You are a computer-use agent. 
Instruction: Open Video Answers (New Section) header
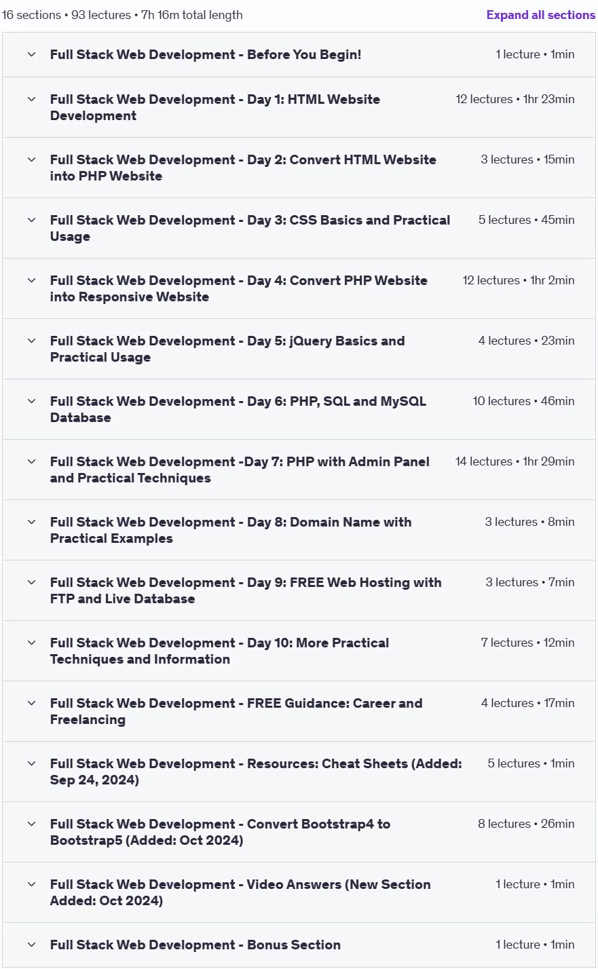pyautogui.click(x=299, y=892)
